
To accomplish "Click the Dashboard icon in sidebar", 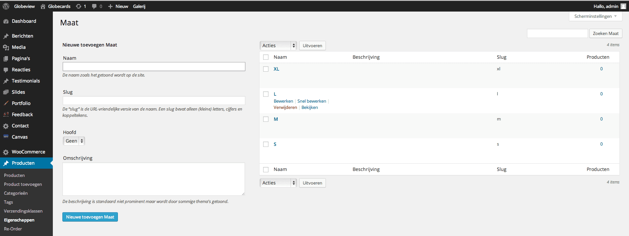I will (x=6, y=21).
